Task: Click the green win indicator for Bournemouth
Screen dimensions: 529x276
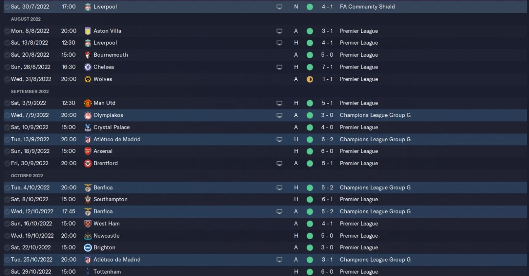Action: point(310,55)
